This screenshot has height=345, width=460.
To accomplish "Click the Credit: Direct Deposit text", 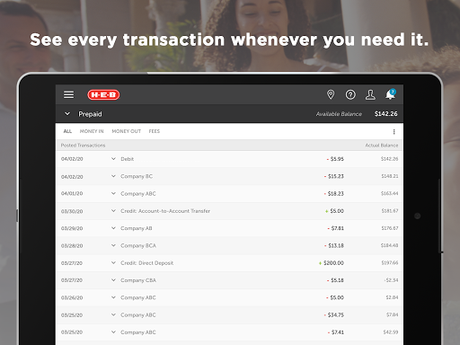I will (x=146, y=263).
